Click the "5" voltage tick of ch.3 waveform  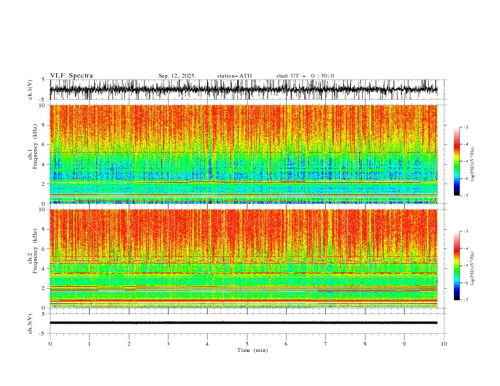click(x=44, y=314)
